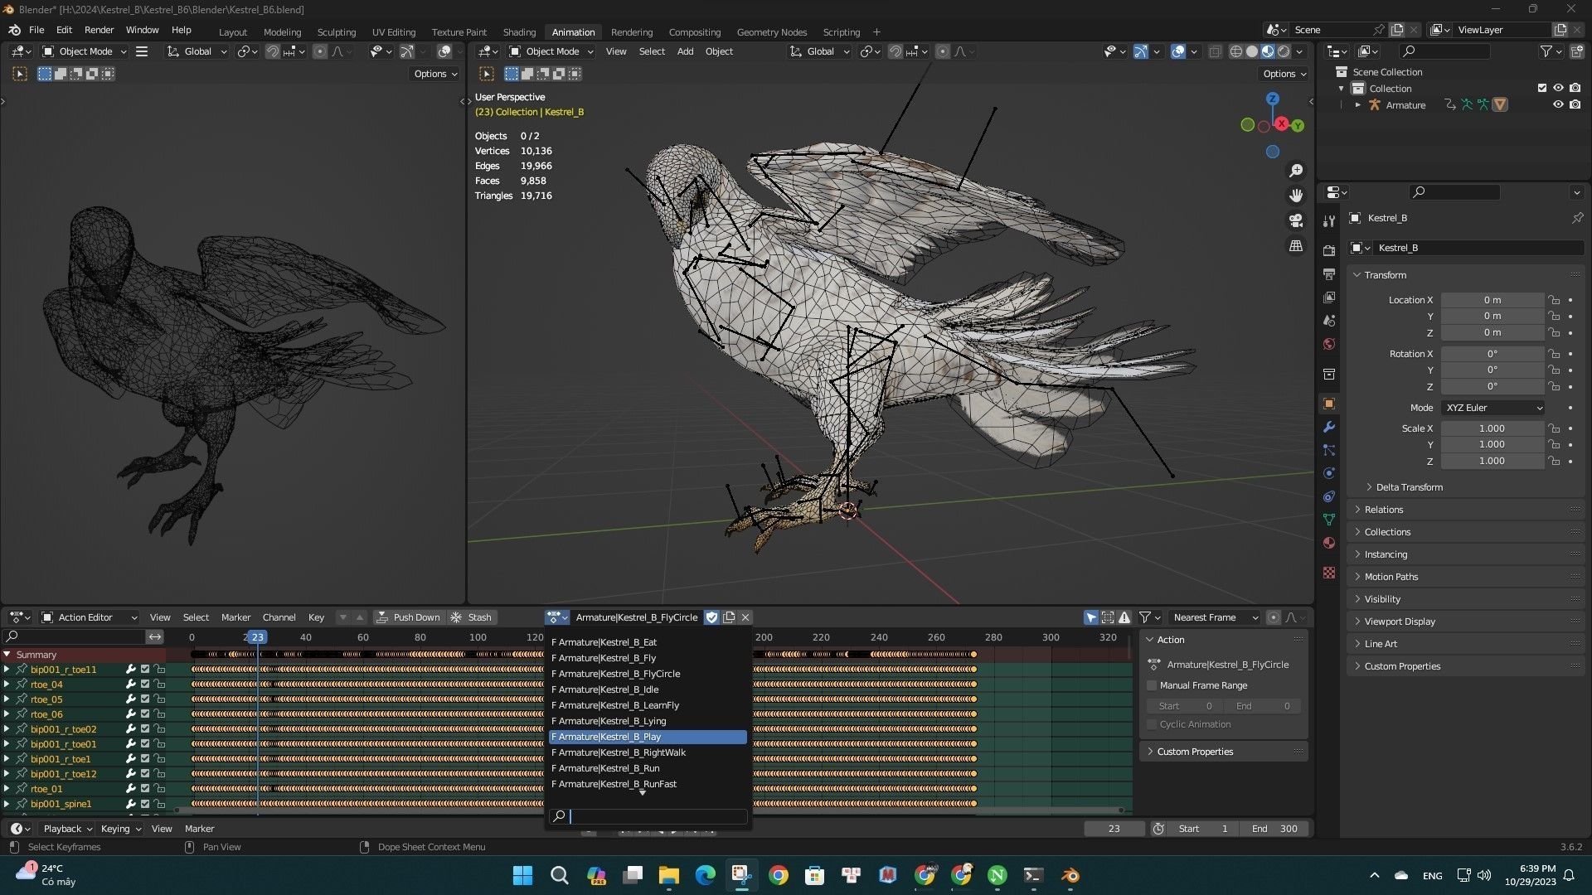Image resolution: width=1592 pixels, height=895 pixels.
Task: Uncheck the bip001_spine1 channel checkbox
Action: tap(145, 804)
